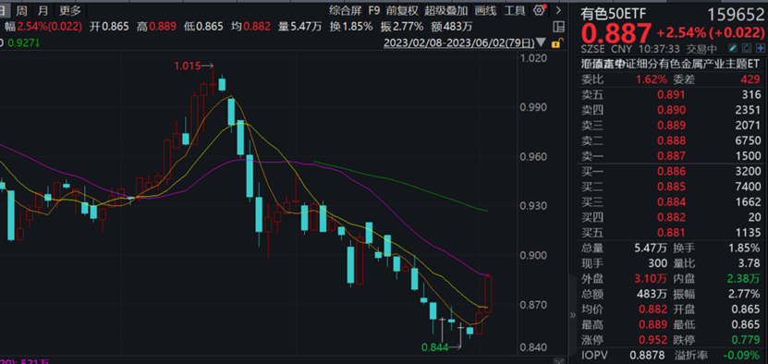Click the 委比 value 1.62%
Viewport: 768px width, 364px height.
click(652, 79)
